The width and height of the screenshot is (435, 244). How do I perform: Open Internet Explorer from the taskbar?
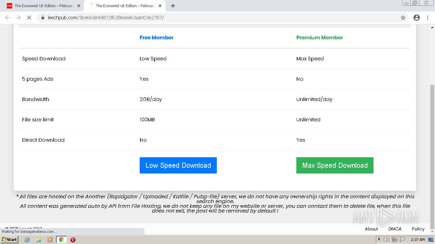click(27, 240)
